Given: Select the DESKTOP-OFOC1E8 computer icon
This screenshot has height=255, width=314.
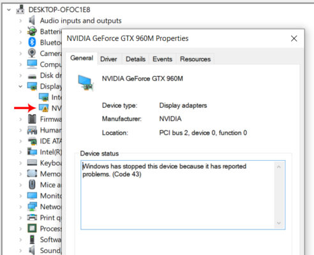Looking at the screenshot, I should tap(20, 10).
